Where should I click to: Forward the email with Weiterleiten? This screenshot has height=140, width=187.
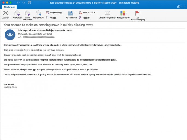point(38,15)
